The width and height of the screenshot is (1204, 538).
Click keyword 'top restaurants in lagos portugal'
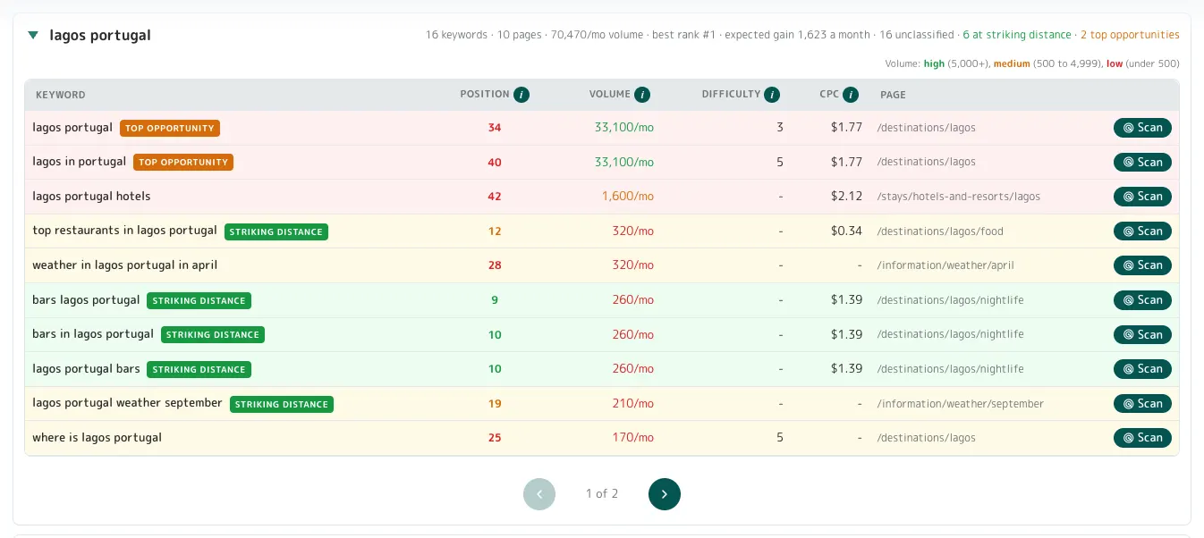(124, 230)
